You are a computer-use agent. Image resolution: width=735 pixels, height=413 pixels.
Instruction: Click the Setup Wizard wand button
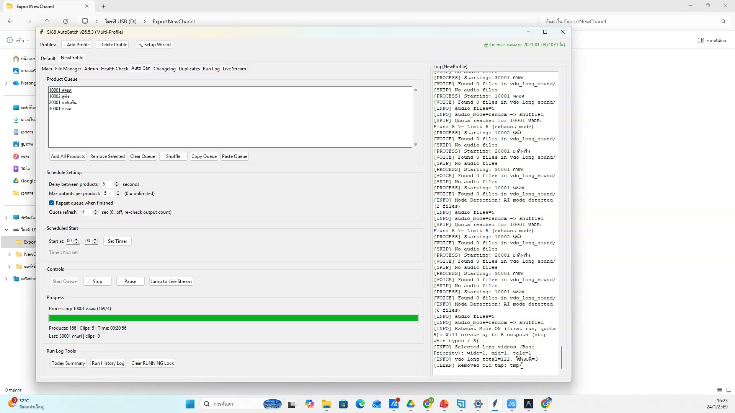point(155,45)
